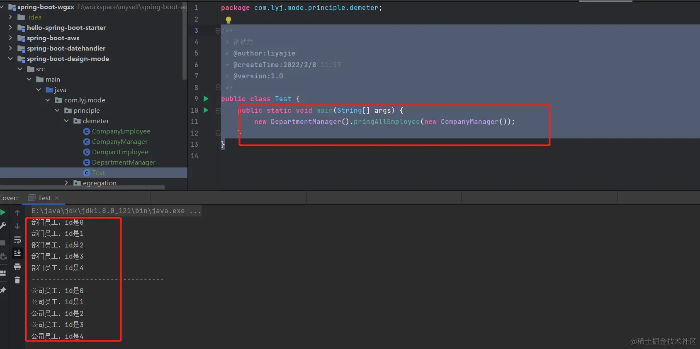Viewport: 700px width, 349px height.
Task: Collapse the com.lyj.mode package
Action: tap(48, 100)
